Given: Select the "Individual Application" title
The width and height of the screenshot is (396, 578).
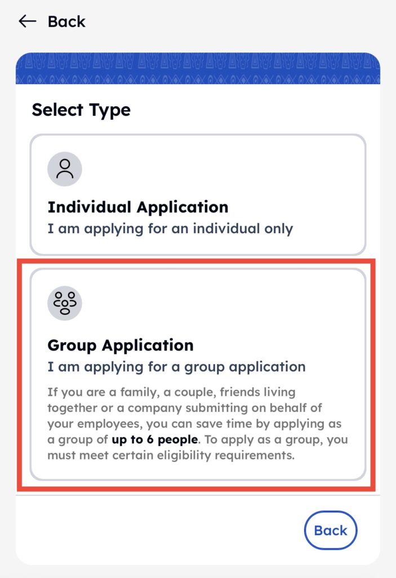Looking at the screenshot, I should click(x=138, y=207).
